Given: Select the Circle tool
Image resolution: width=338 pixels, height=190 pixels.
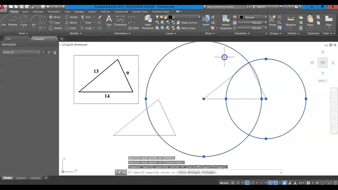Looking at the screenshot, I should pos(24,21).
